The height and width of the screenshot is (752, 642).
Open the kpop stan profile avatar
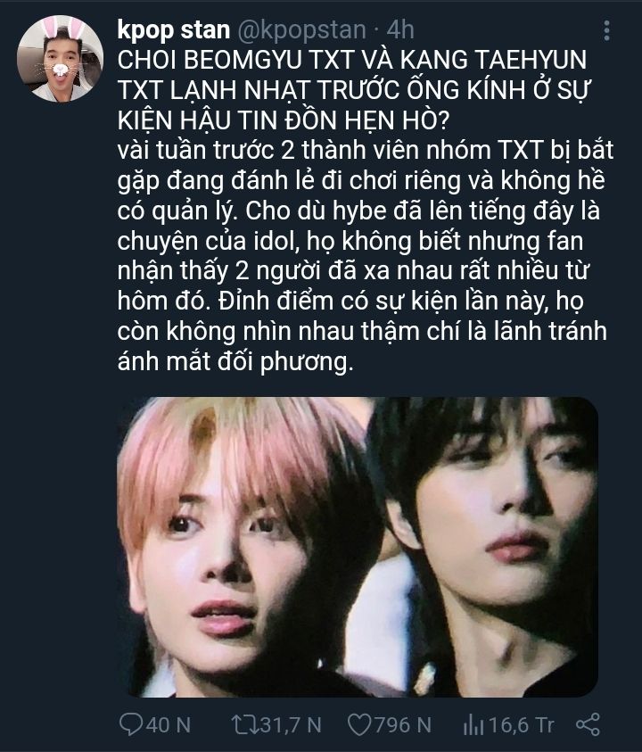[x=60, y=59]
